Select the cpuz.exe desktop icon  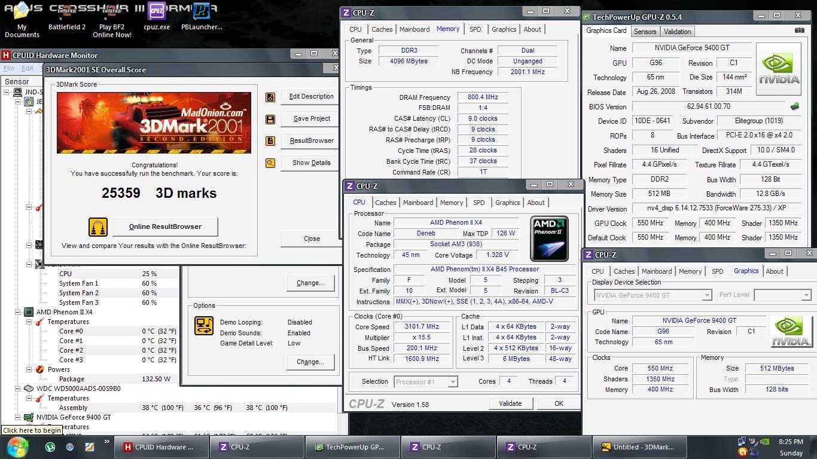(x=157, y=17)
